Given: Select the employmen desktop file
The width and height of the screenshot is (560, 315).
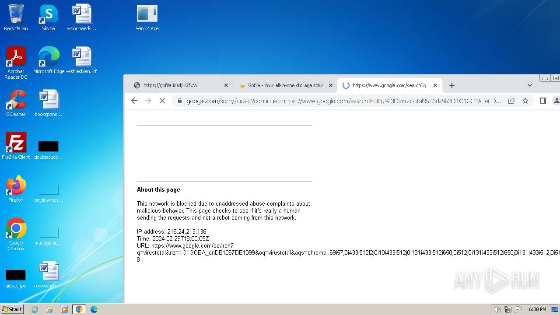Looking at the screenshot, I should click(x=48, y=193).
